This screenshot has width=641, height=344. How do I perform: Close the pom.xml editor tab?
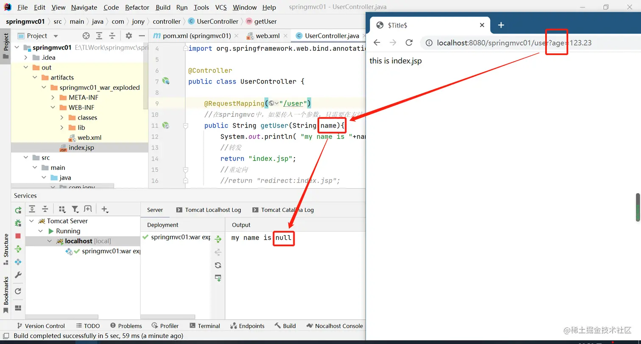point(236,36)
